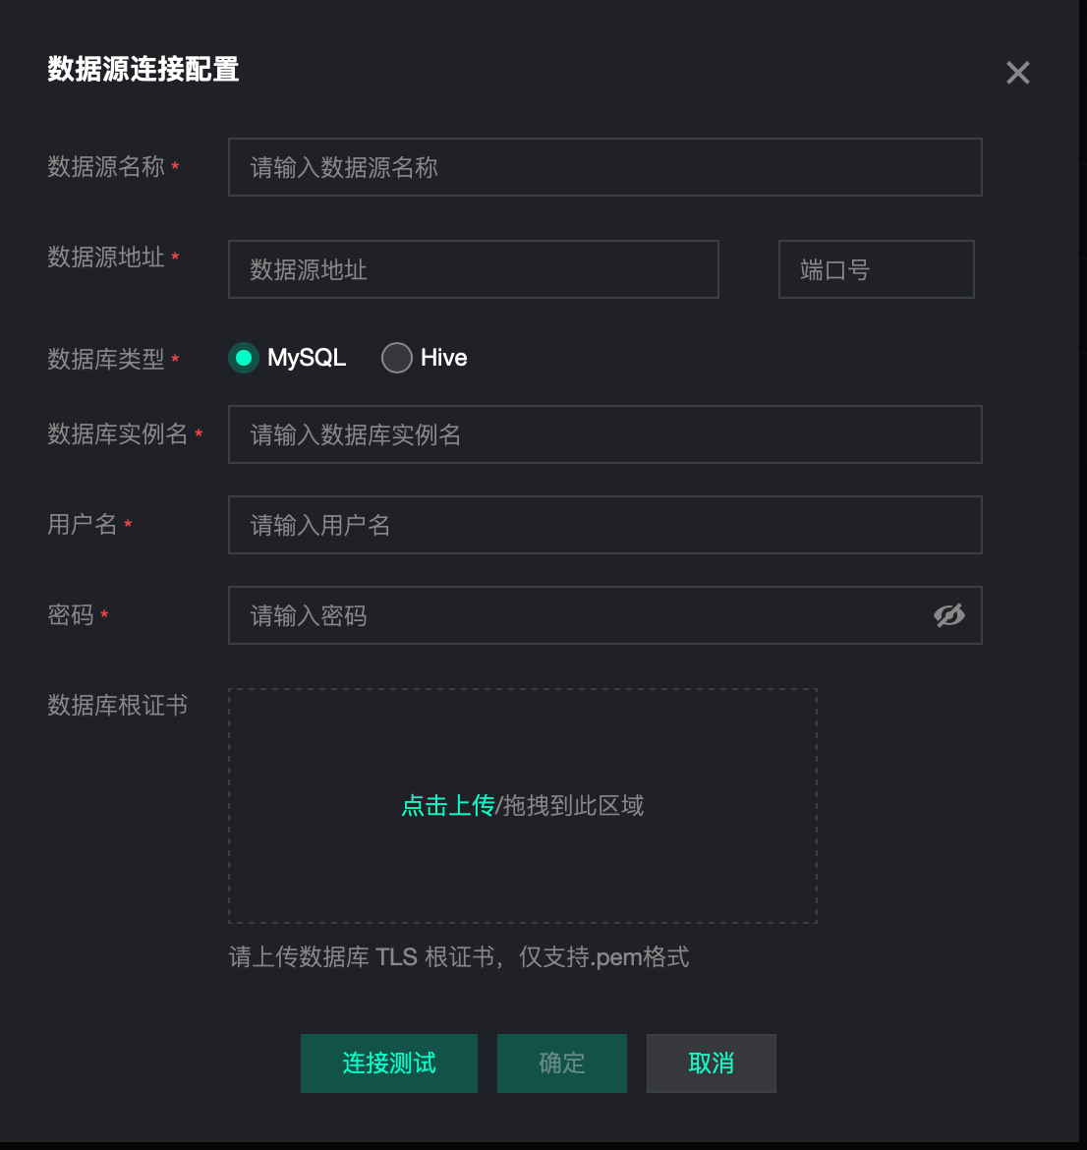1087x1150 pixels.
Task: Select the Hive database type
Action: click(x=397, y=358)
